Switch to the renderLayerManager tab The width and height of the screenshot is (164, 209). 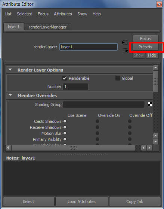pos(48,27)
